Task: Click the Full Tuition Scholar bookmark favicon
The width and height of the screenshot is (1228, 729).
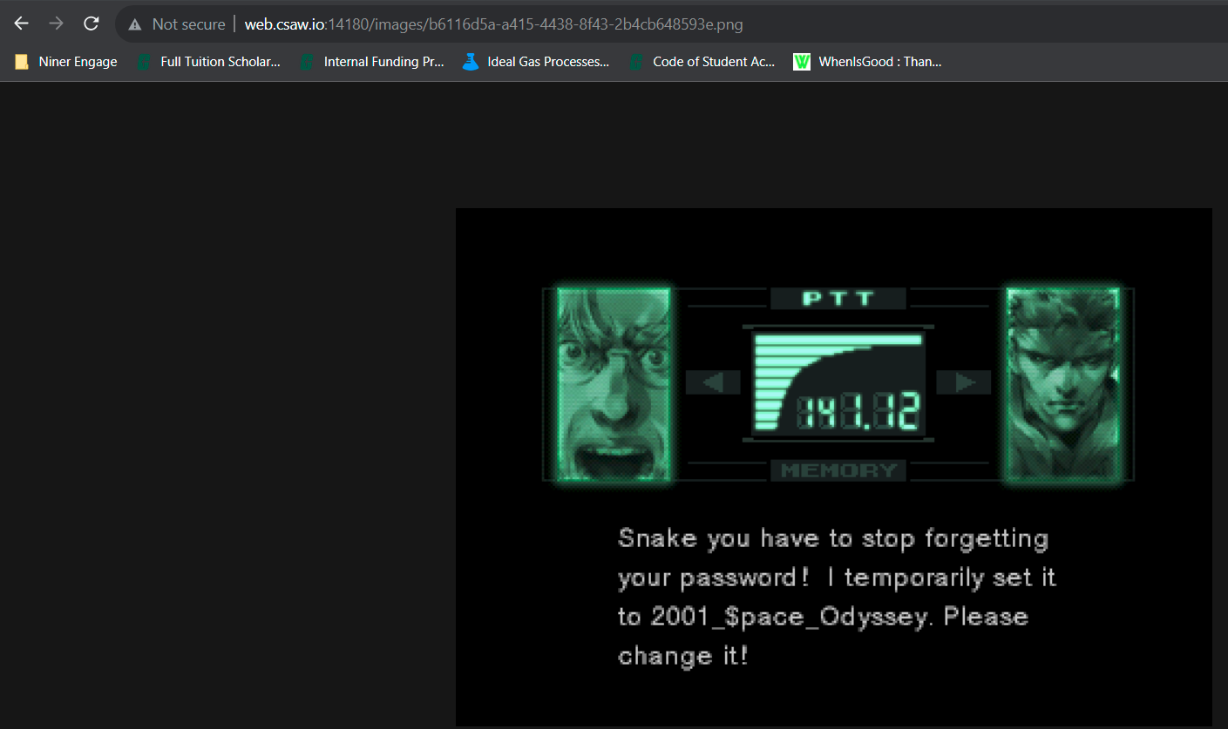Action: pyautogui.click(x=144, y=62)
